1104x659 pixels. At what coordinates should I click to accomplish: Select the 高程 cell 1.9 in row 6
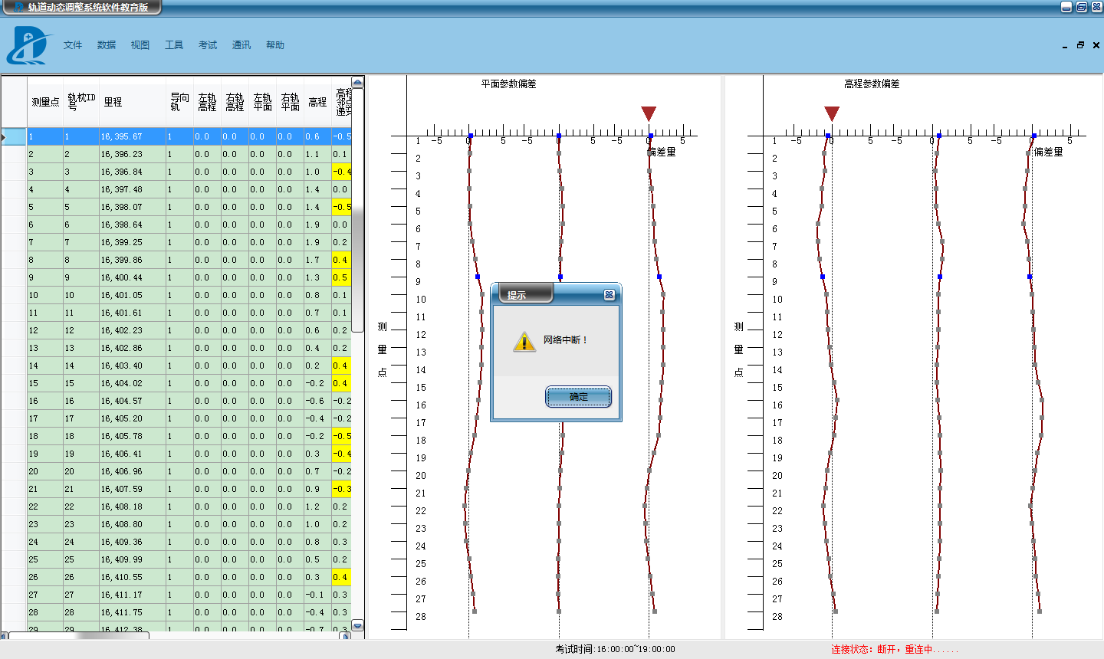point(317,225)
